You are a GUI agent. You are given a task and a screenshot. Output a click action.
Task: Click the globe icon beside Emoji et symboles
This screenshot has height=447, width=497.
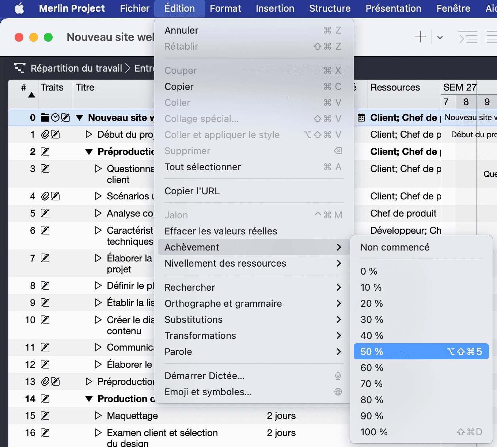(338, 391)
